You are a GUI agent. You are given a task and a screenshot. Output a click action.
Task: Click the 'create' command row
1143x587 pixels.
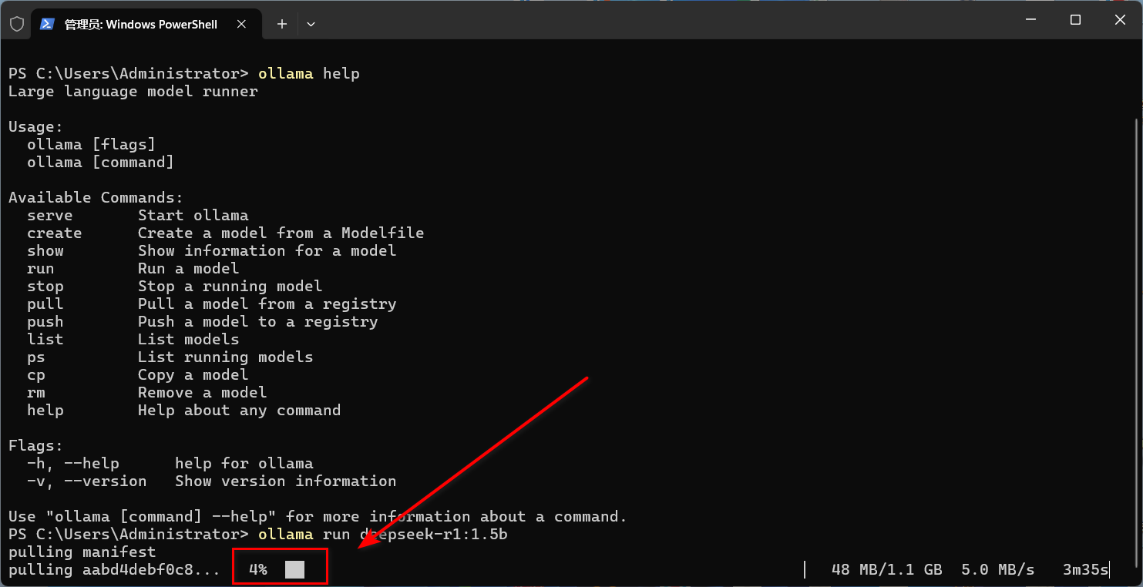pyautogui.click(x=226, y=233)
